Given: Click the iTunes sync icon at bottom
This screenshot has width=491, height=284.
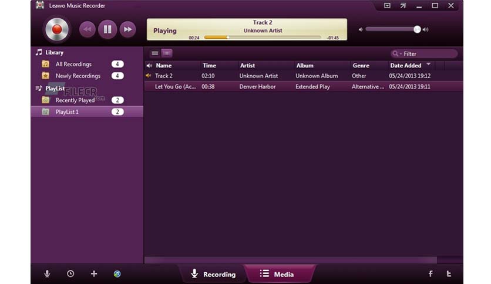Looking at the screenshot, I should click(x=117, y=274).
